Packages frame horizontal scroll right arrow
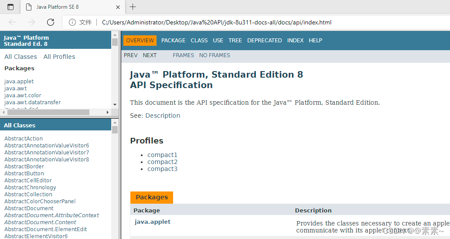Viewport: 450px width, 239px height. pos(108,112)
